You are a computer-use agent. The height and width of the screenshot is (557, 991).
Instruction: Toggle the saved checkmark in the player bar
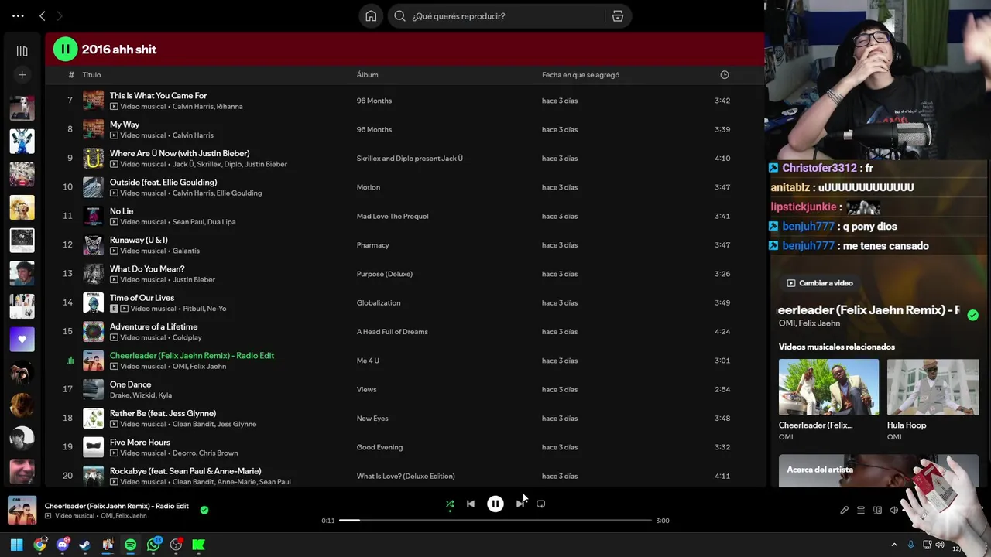[x=204, y=510]
